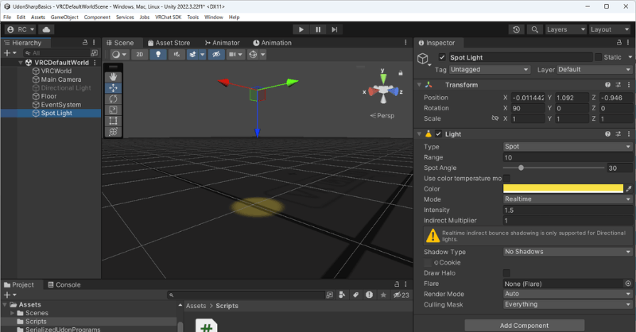Select the Move tool in scene

pyautogui.click(x=113, y=88)
